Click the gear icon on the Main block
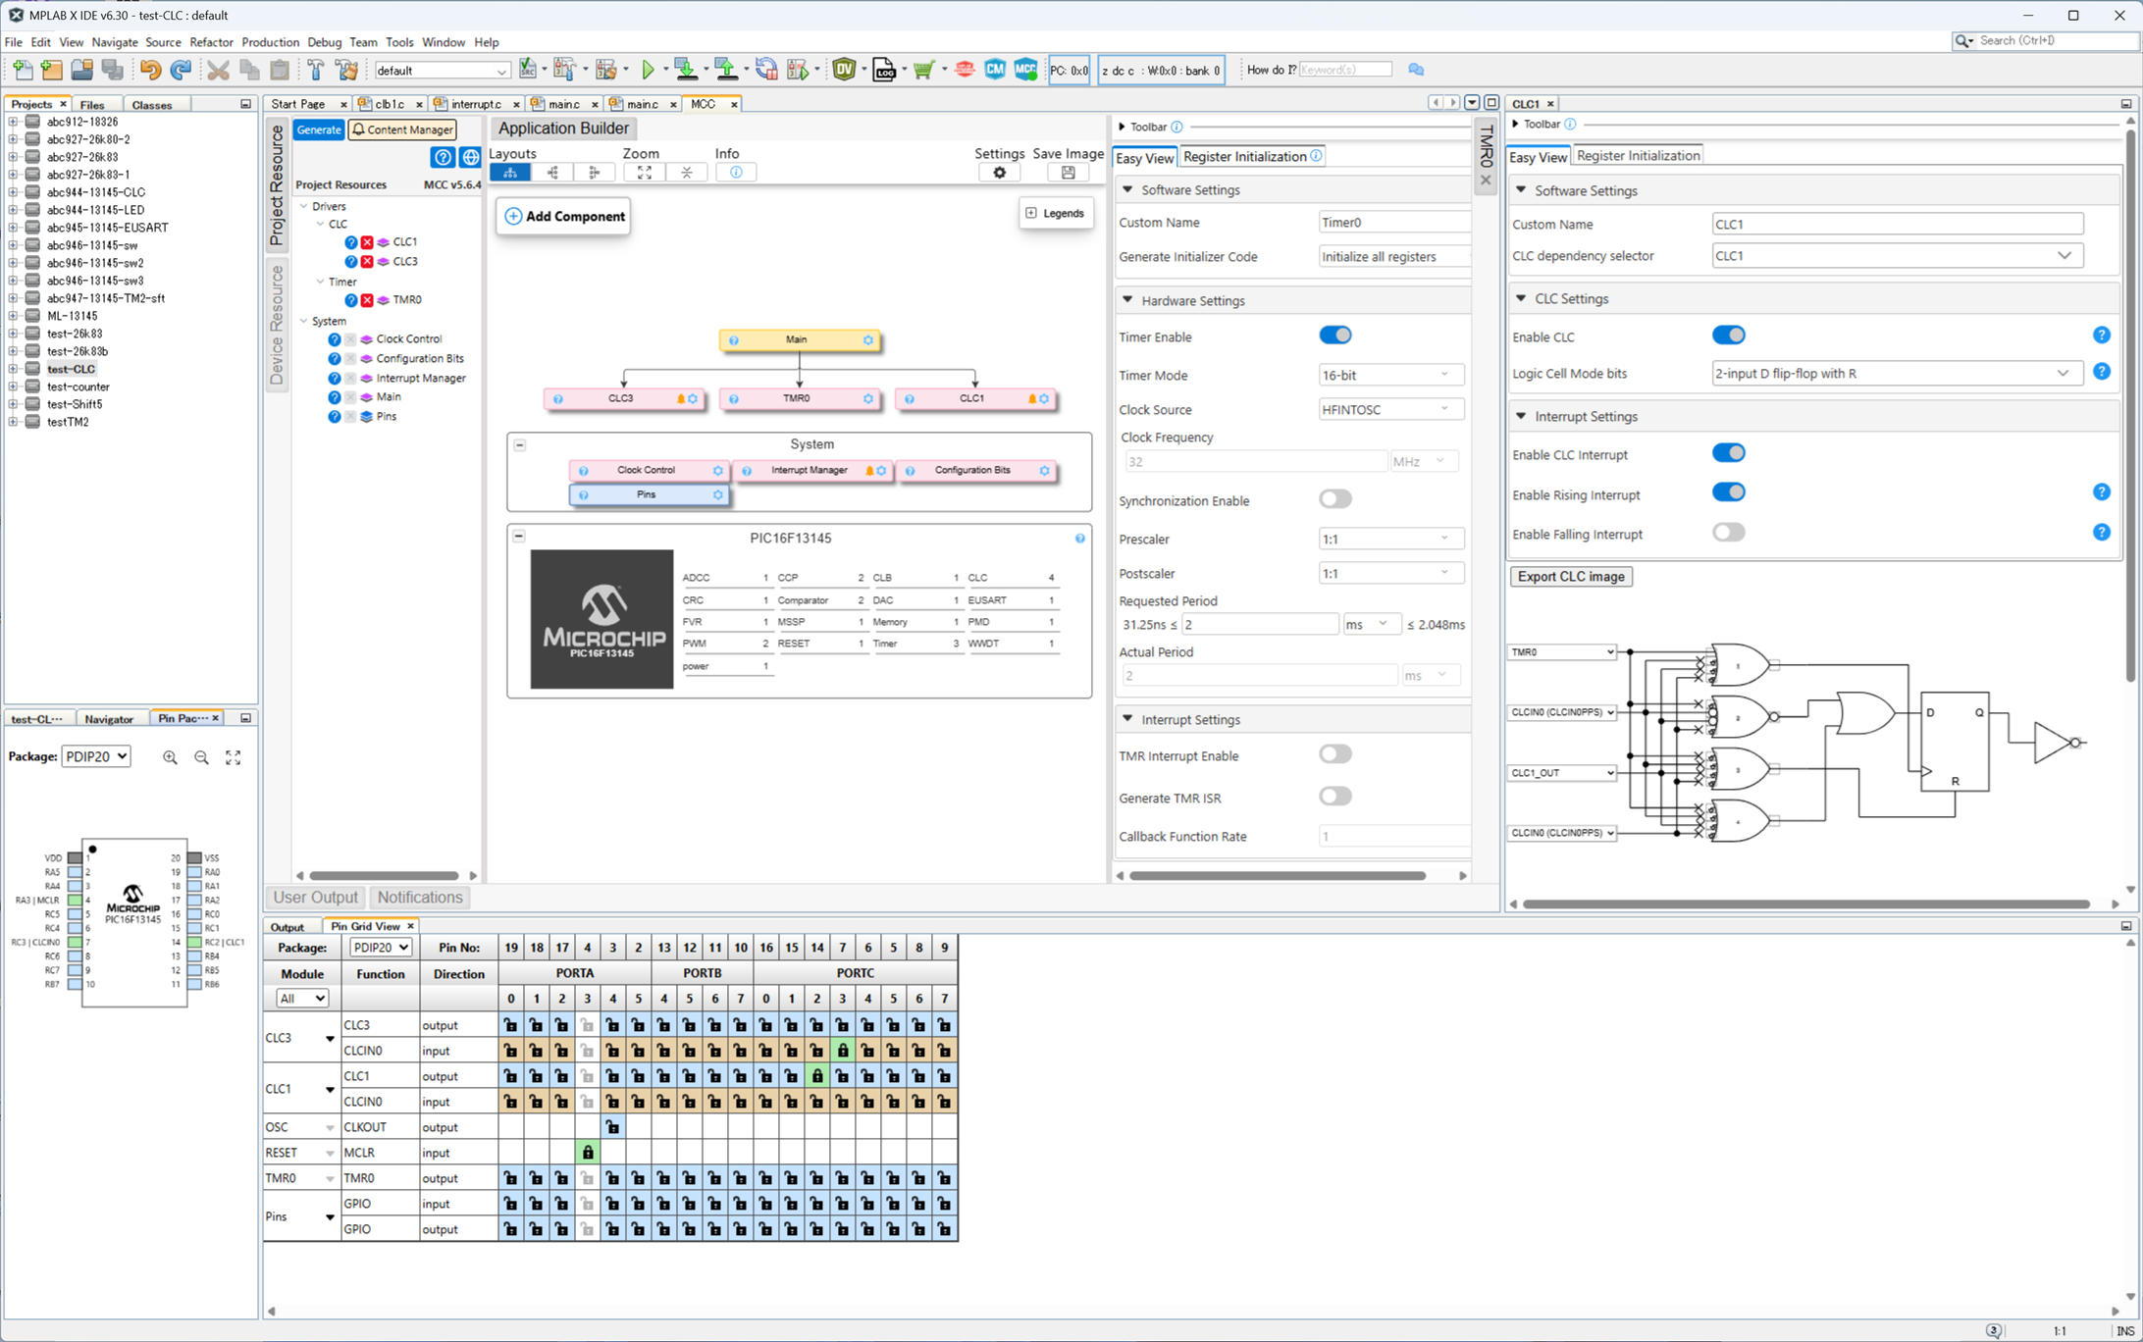The image size is (2143, 1342). (x=867, y=340)
